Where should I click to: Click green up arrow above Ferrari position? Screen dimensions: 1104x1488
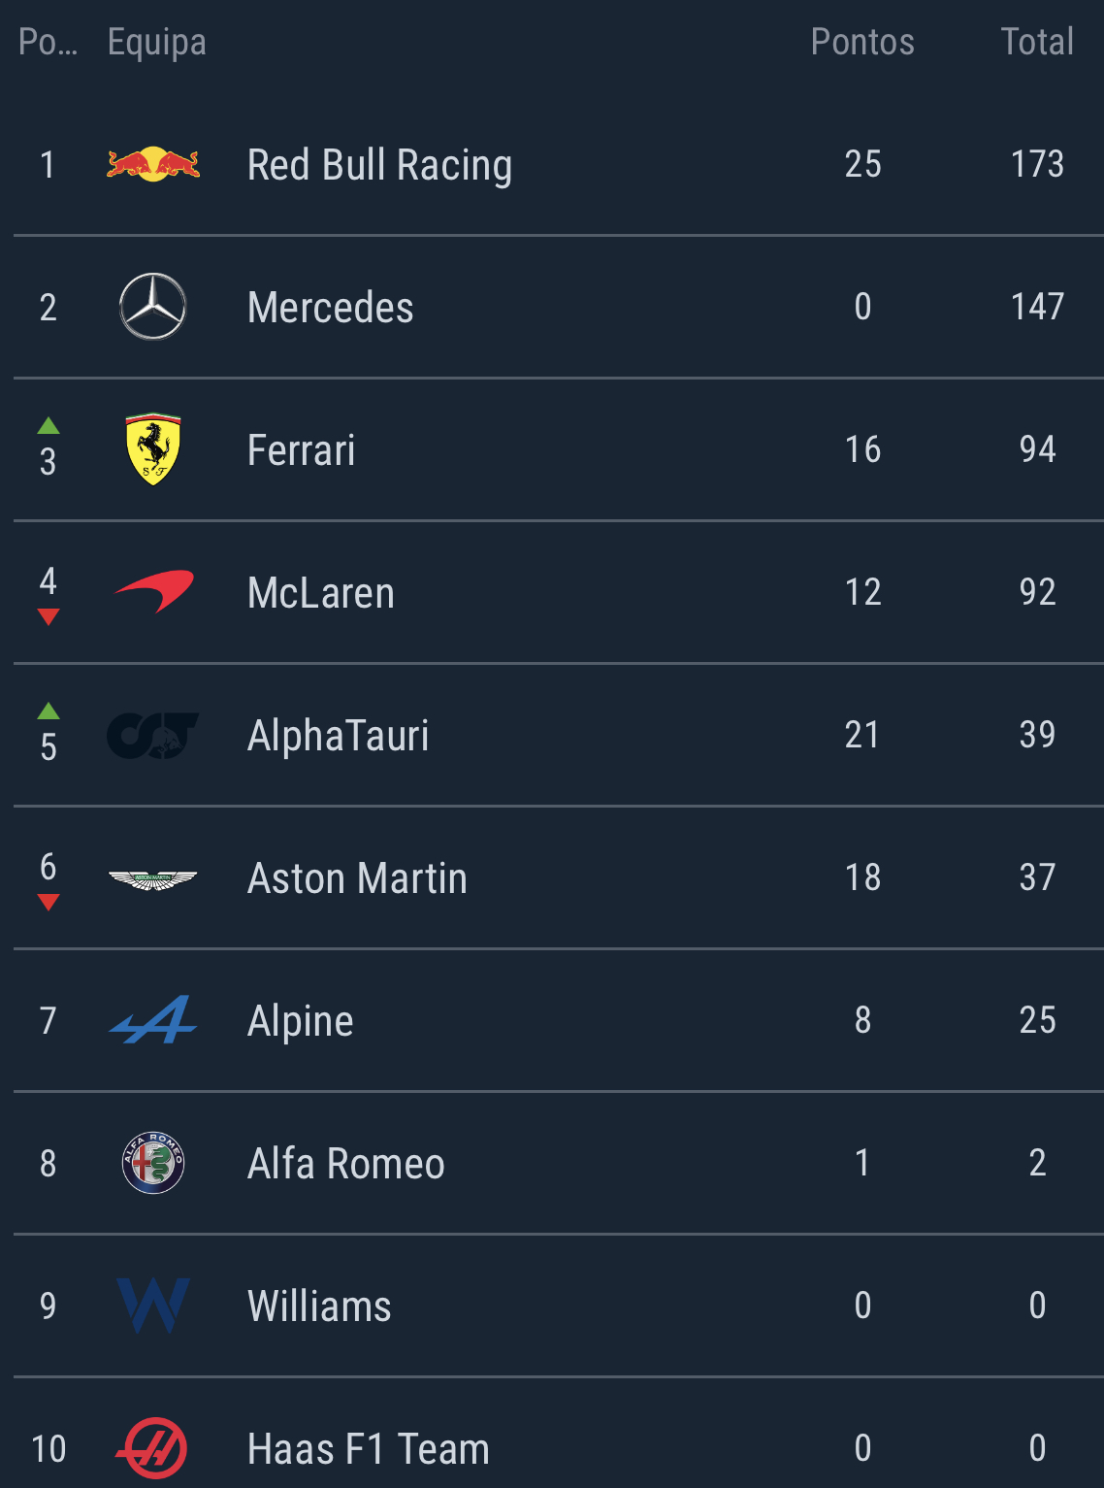pos(49,425)
